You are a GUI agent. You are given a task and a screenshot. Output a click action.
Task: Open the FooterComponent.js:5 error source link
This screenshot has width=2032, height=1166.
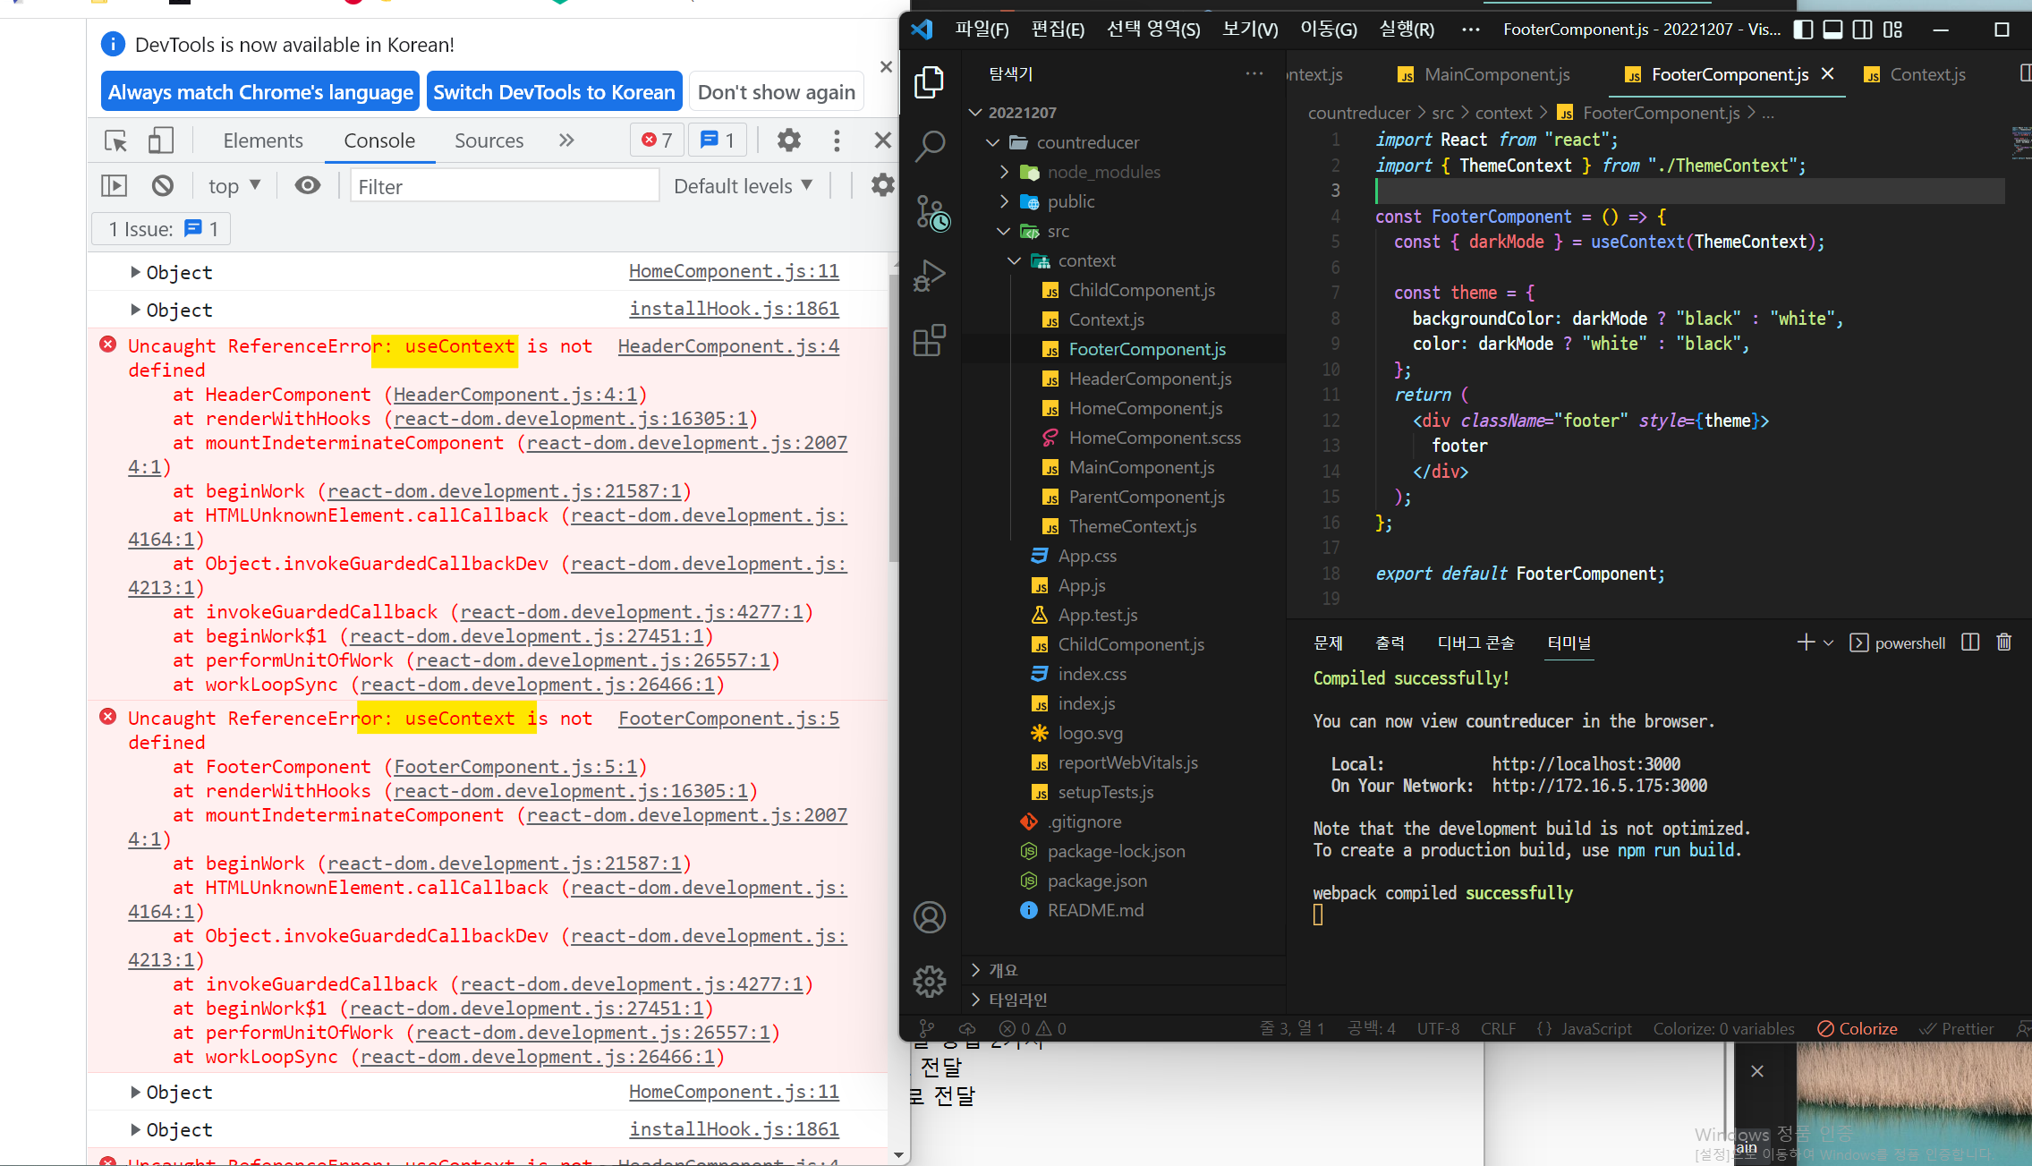click(x=728, y=719)
